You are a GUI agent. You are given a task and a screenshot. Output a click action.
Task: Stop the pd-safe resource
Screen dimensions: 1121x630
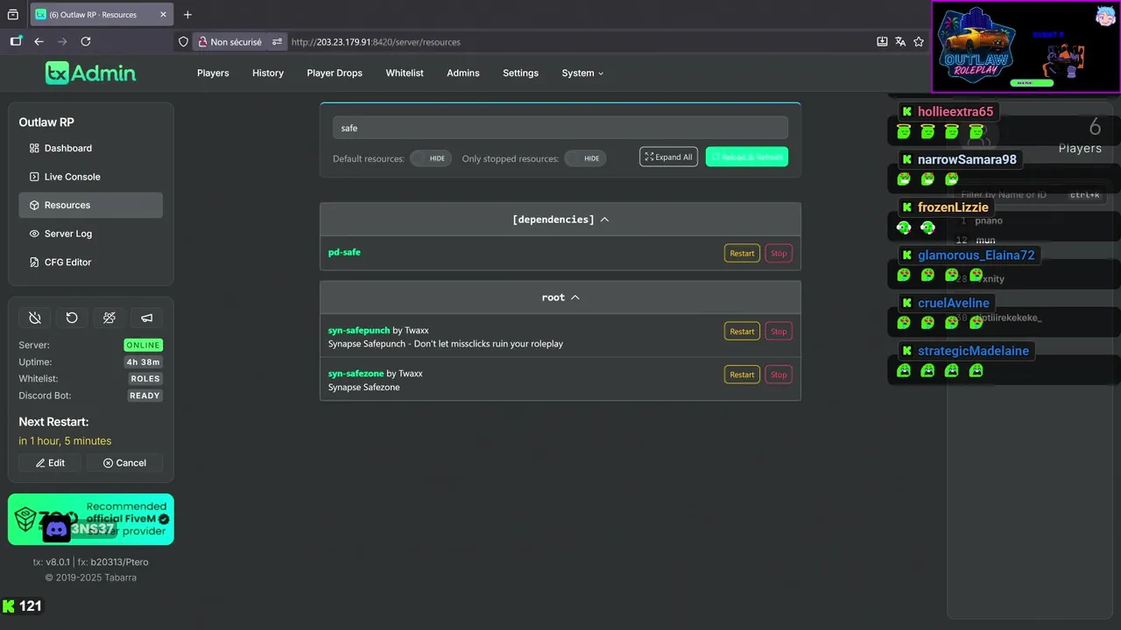tap(779, 254)
